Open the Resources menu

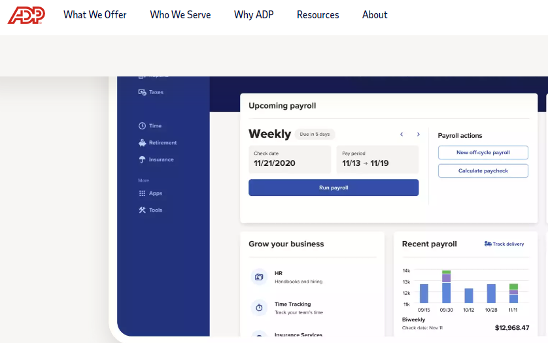tap(318, 15)
